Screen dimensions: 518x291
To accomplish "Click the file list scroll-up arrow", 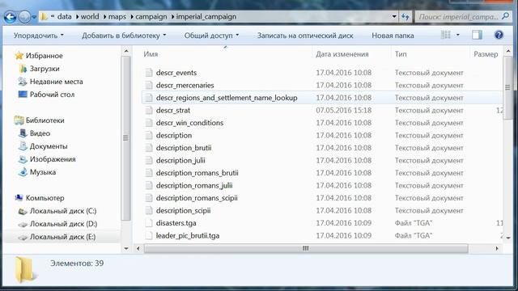I will 508,51.
